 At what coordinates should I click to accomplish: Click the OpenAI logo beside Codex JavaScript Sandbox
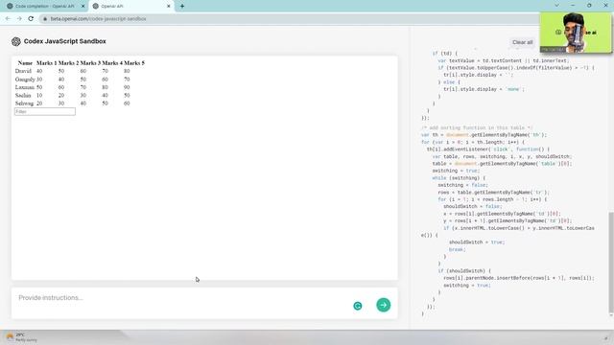click(16, 41)
